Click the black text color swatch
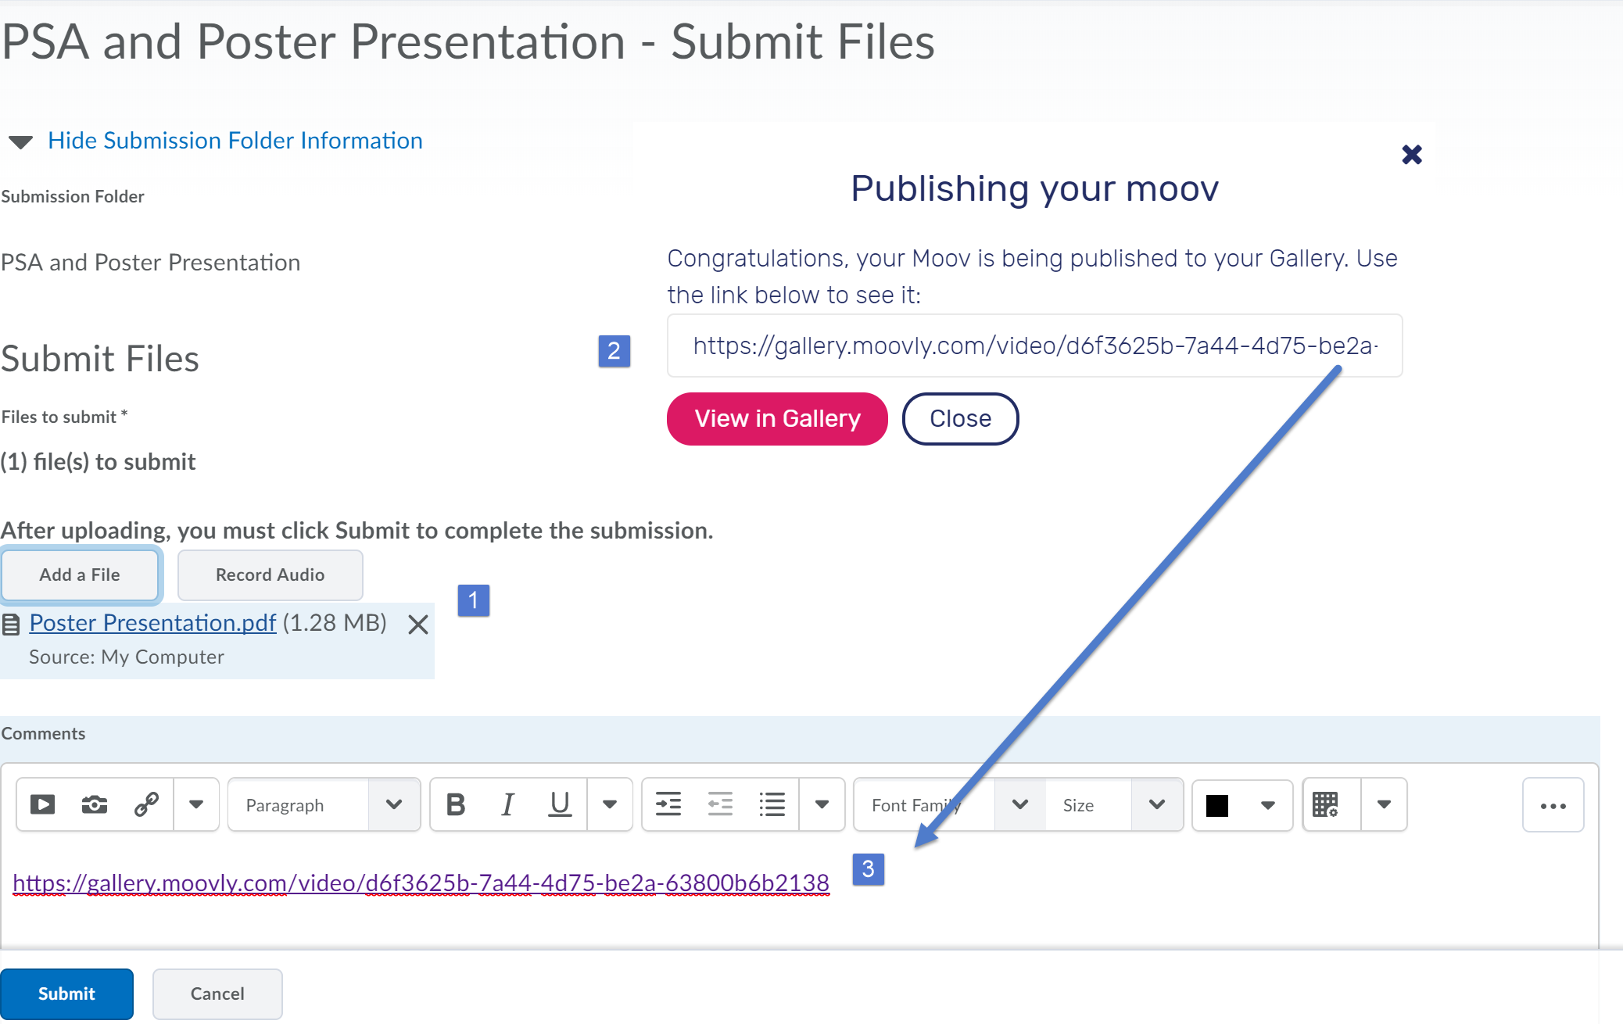The width and height of the screenshot is (1623, 1024). click(x=1217, y=805)
